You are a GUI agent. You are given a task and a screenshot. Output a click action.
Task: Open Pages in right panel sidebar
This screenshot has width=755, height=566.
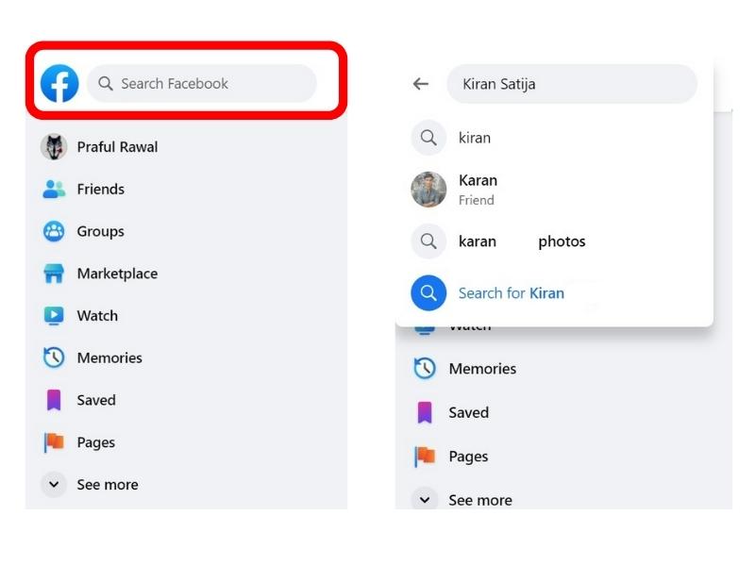click(468, 457)
